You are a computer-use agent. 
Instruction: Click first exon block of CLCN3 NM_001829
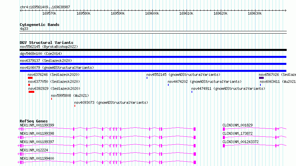click(x=224, y=129)
